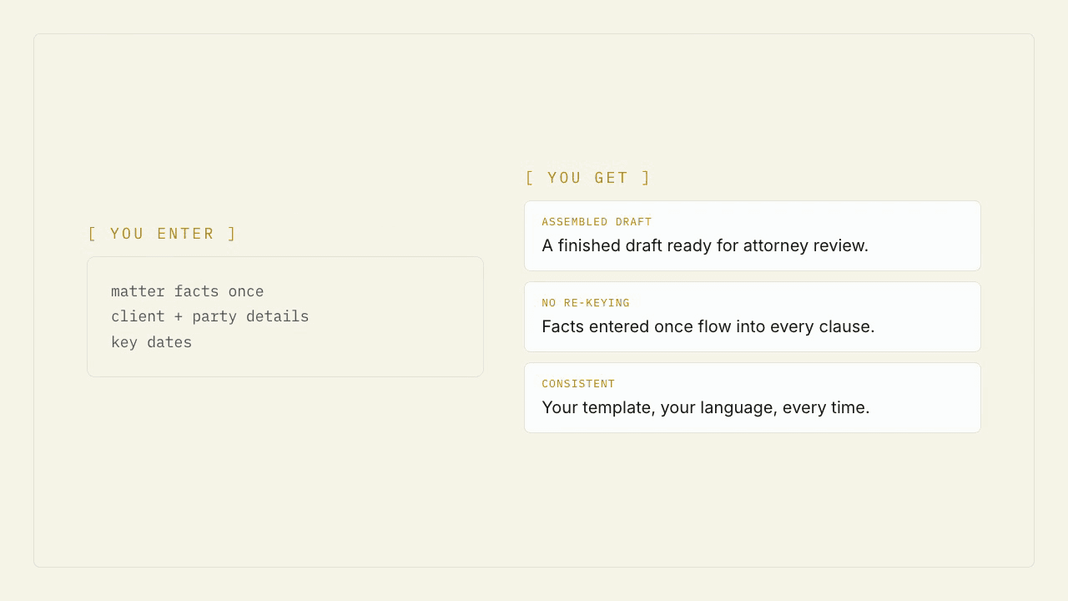This screenshot has width=1068, height=601.
Task: Click 'Your template, your language, every time.'
Action: point(706,407)
